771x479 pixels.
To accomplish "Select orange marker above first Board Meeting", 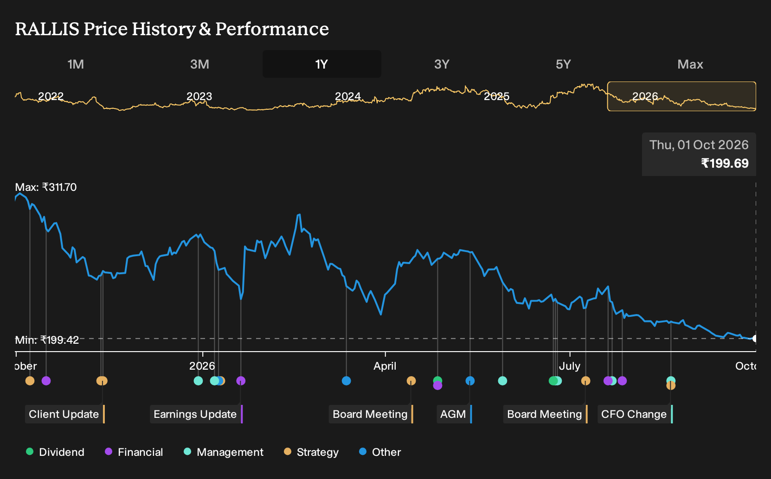I will tap(411, 381).
